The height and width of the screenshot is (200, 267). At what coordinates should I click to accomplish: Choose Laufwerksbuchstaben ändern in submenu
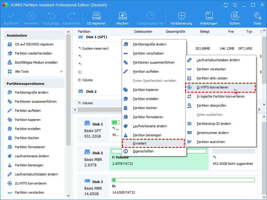(x=221, y=60)
